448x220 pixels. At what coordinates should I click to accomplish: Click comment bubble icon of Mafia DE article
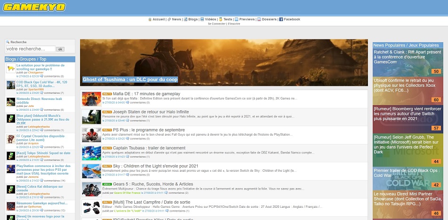pyautogui.click(x=128, y=103)
